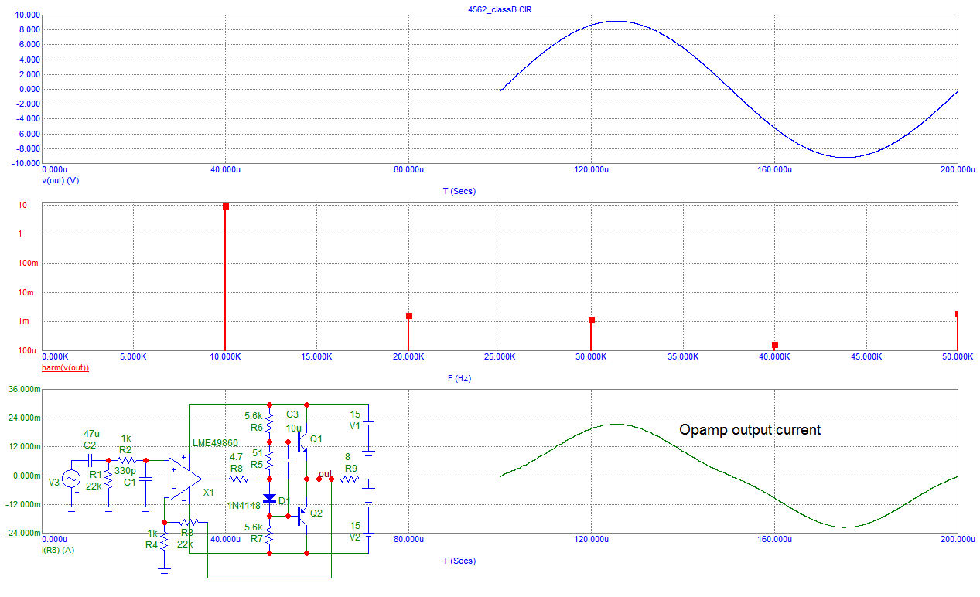The width and height of the screenshot is (980, 597).
Task: Click the 25.000K frequency axis value
Action: pyautogui.click(x=499, y=358)
